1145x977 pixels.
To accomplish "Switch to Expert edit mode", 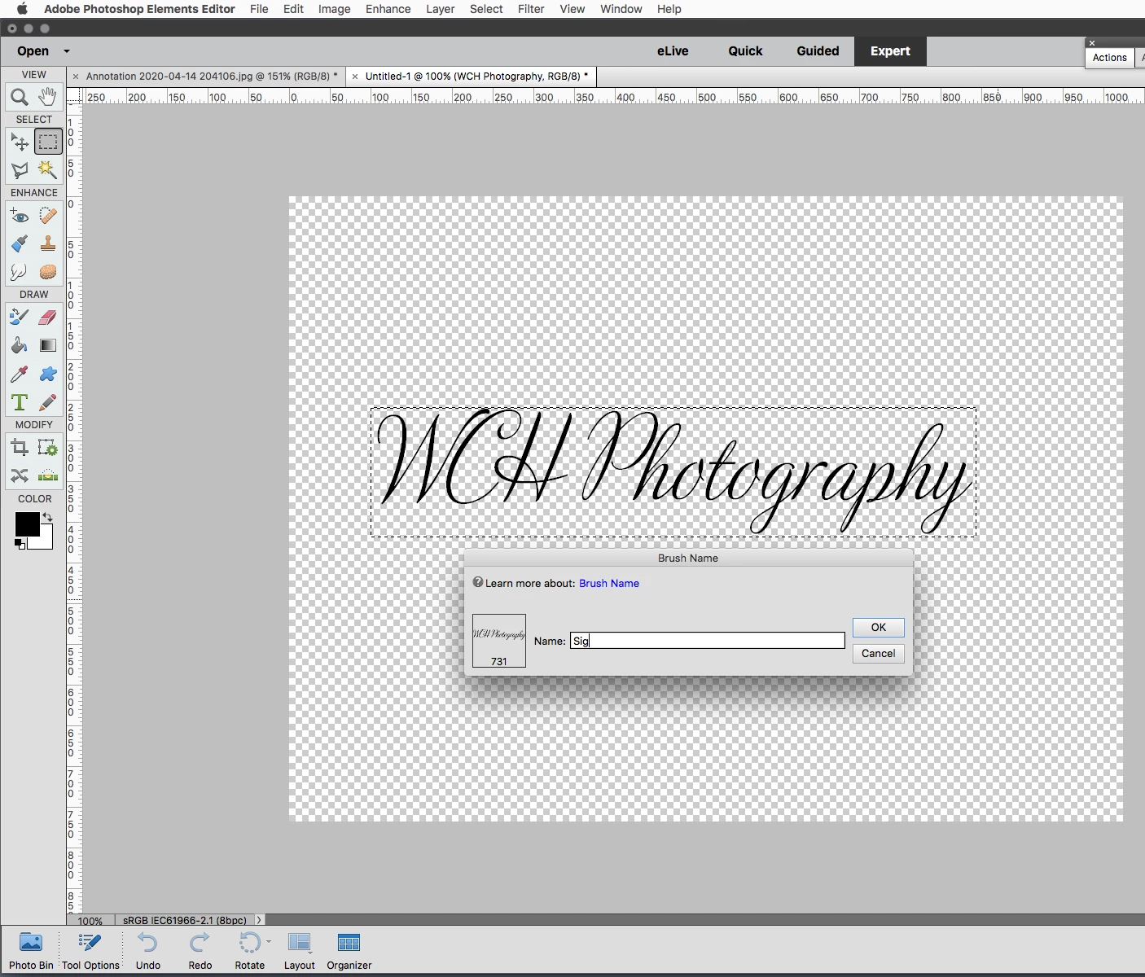I will [x=890, y=51].
